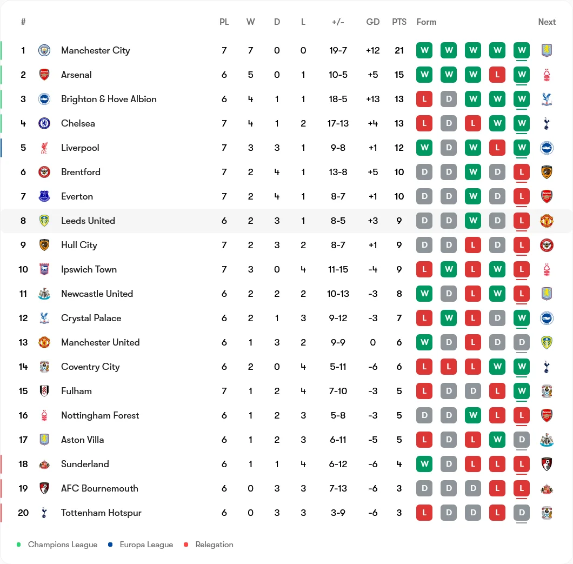Click Sunderland's next opponent Bournemouth badge
The width and height of the screenshot is (573, 564).
pos(547,464)
